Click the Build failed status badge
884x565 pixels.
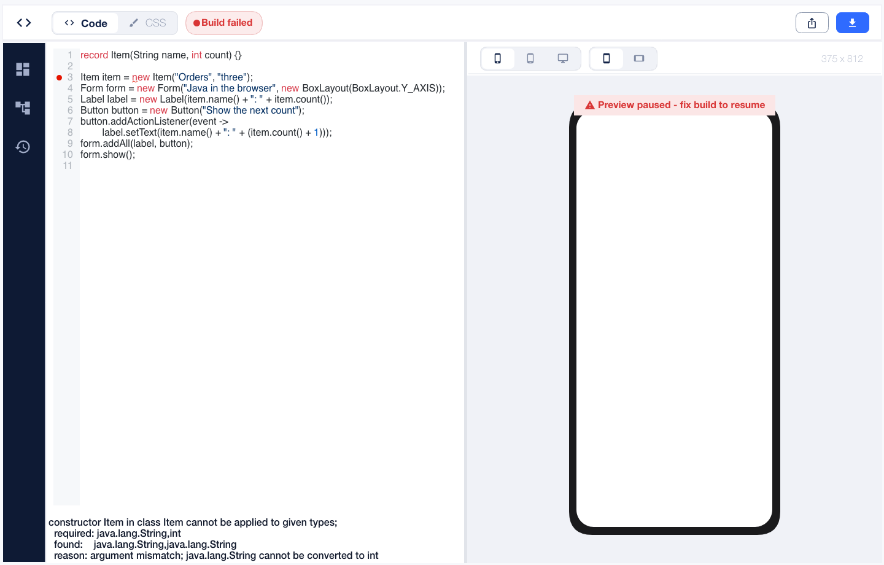[x=224, y=23]
